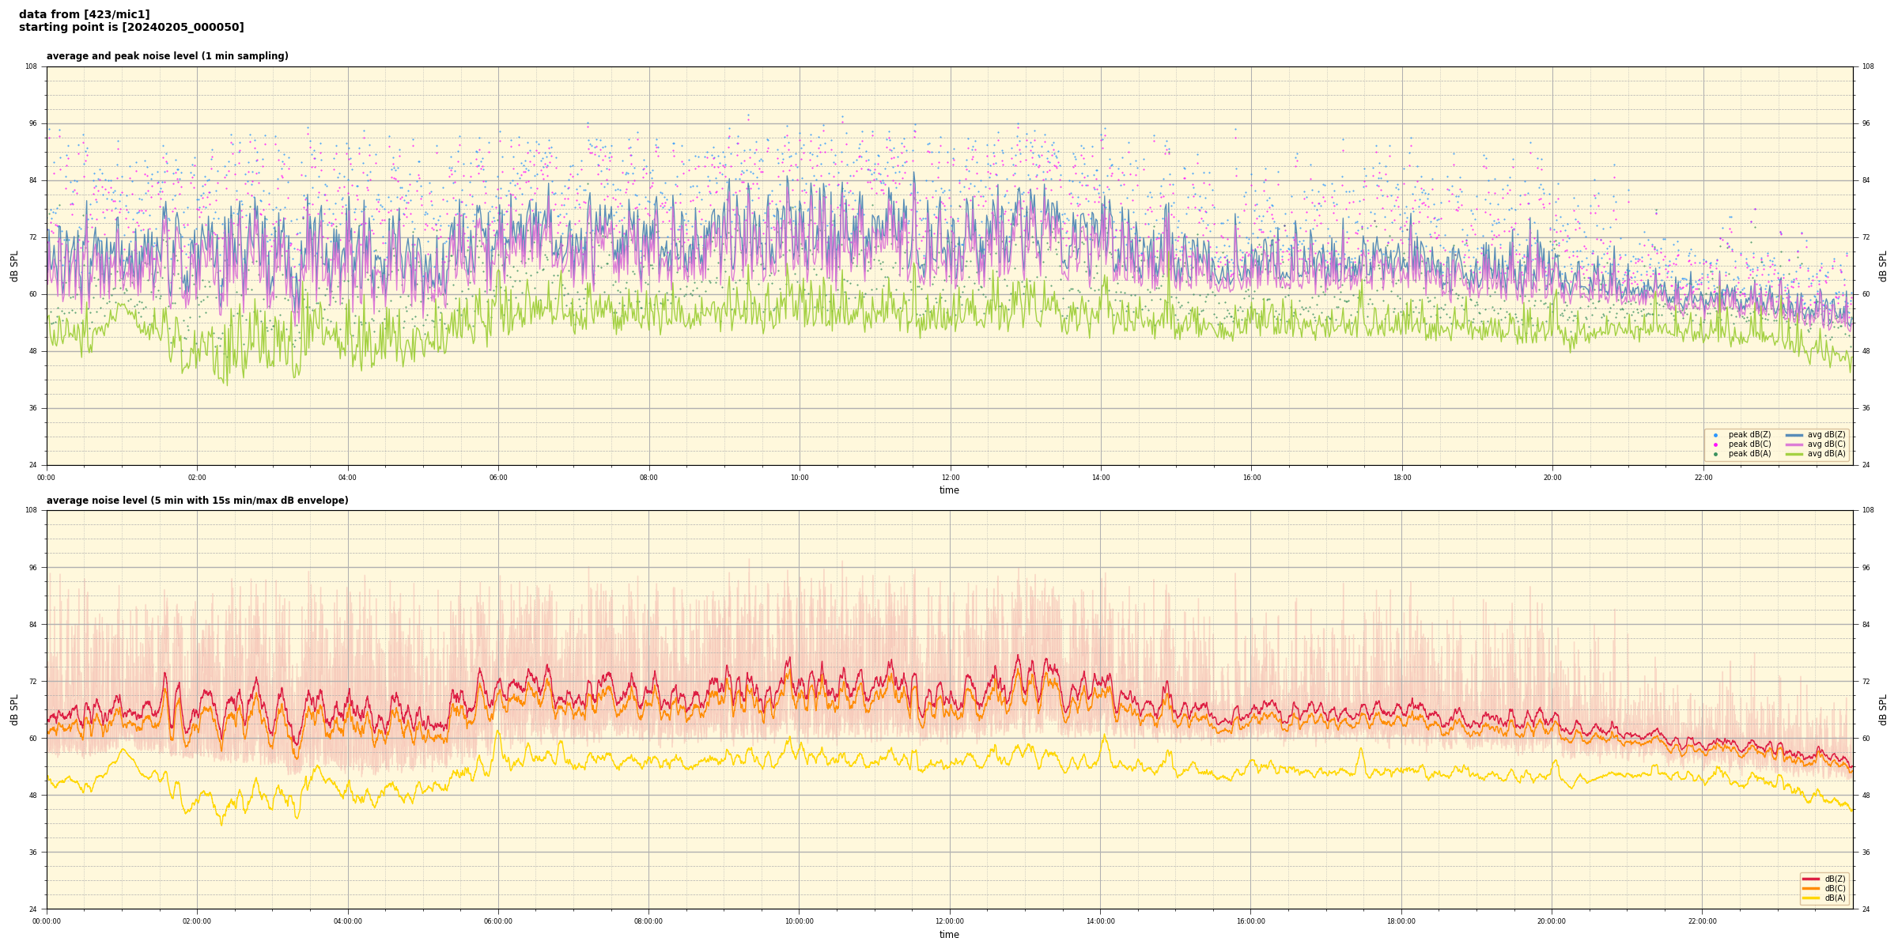Click the 96 tick on the upper chart's left axis
1898x949 pixels.
tap(33, 123)
